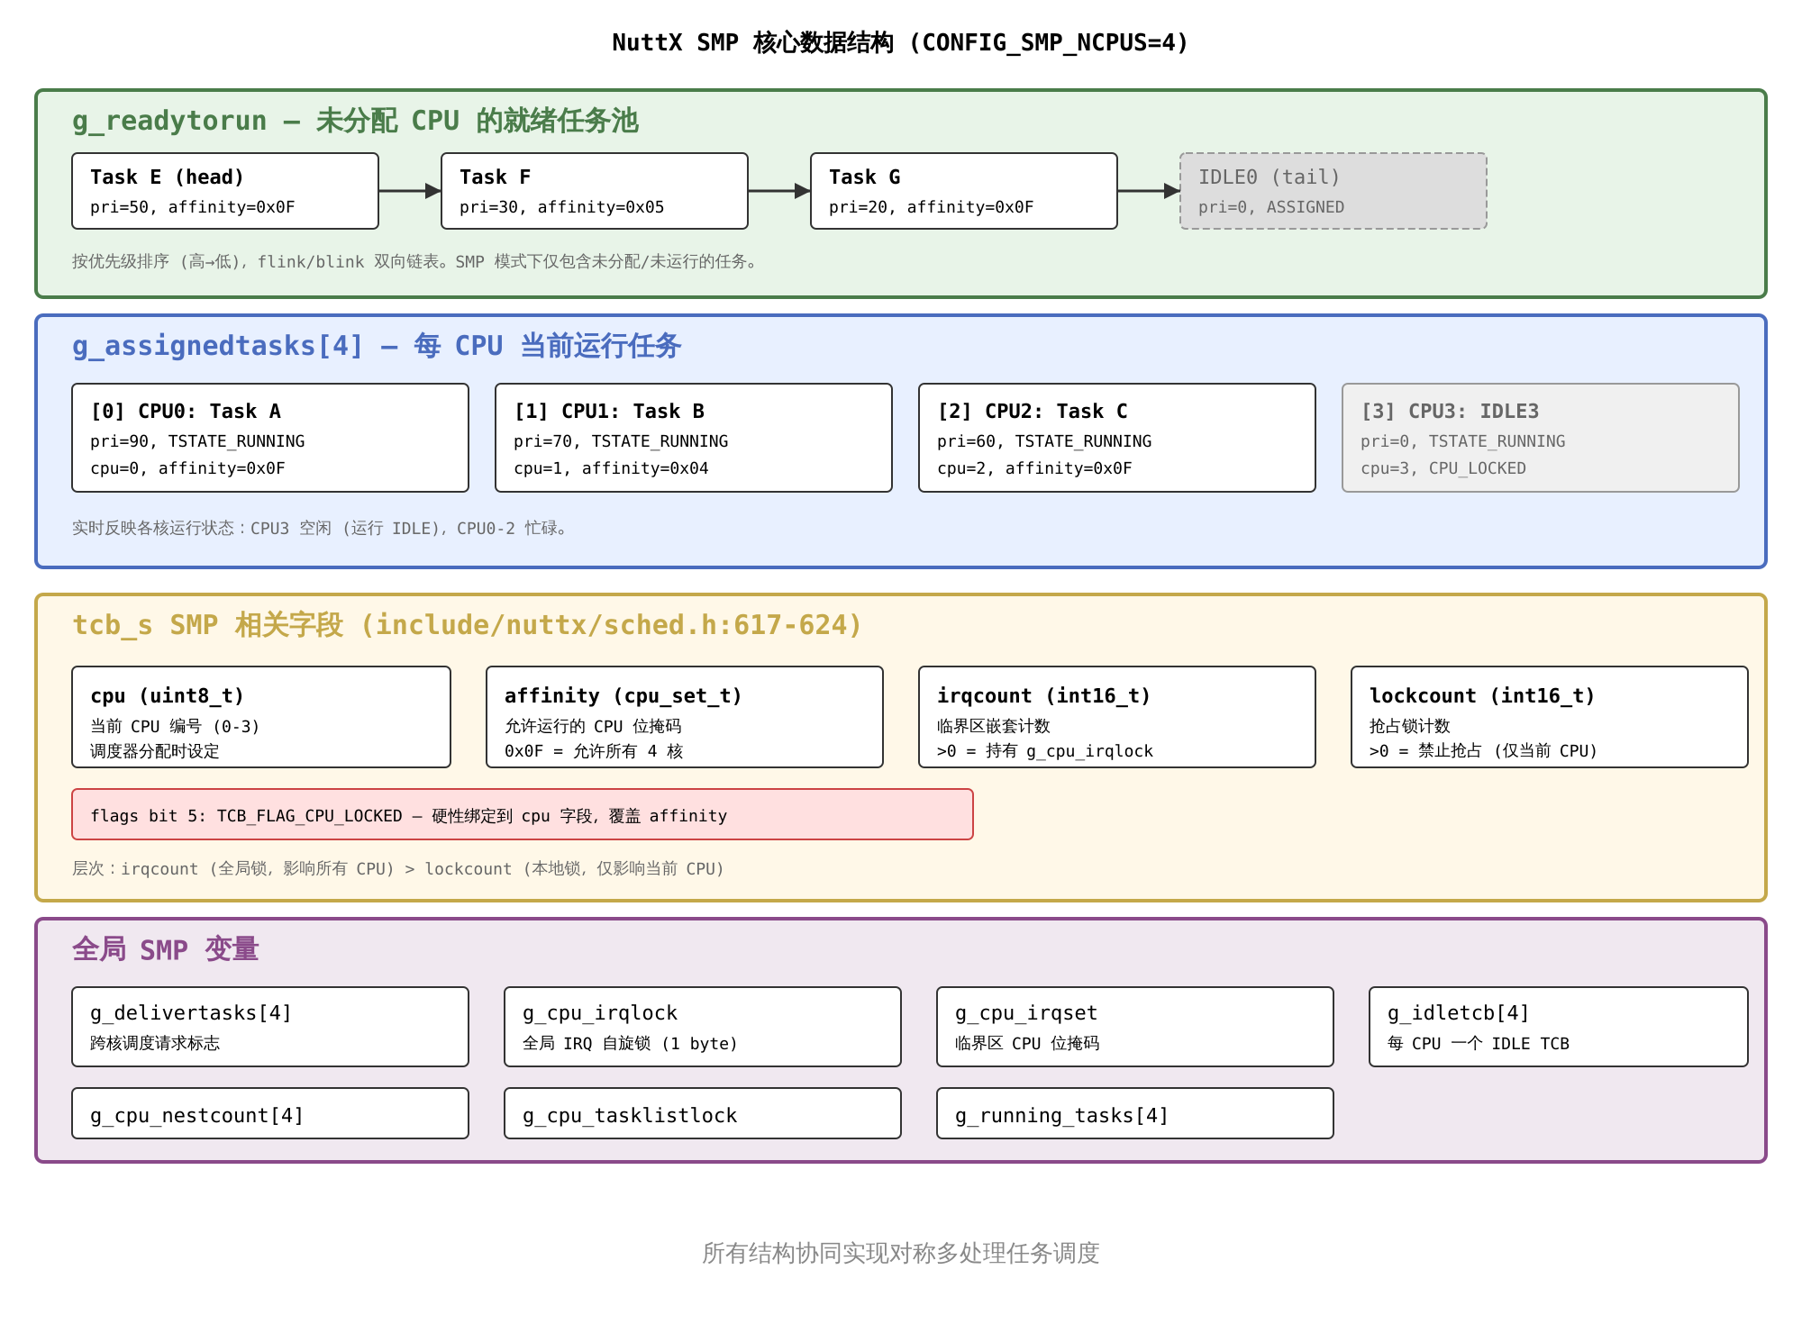Select the cpu (uint8_t) field box
The width and height of the screenshot is (1802, 1333).
coord(261,717)
